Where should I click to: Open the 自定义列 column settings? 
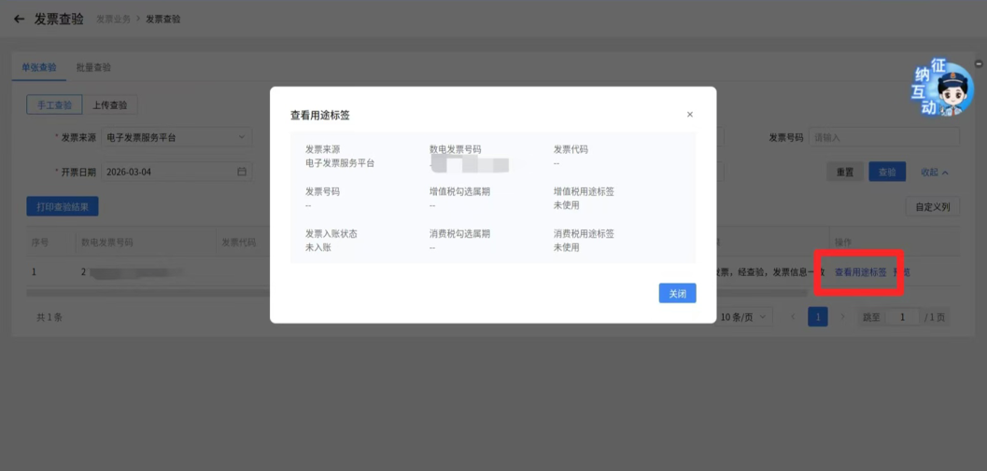pyautogui.click(x=933, y=206)
